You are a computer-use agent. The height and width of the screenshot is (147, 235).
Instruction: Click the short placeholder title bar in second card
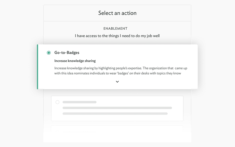[x=79, y=102]
